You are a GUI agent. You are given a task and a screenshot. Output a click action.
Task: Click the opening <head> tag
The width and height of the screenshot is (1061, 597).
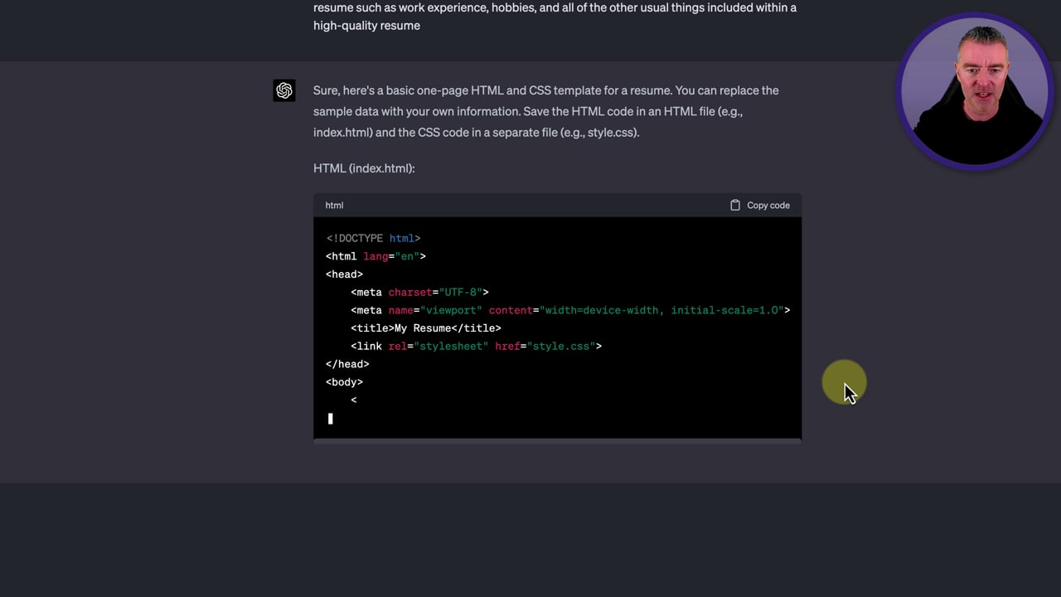344,274
